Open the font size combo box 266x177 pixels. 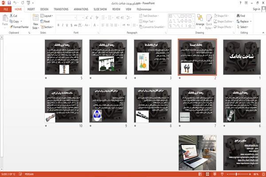tap(80, 18)
